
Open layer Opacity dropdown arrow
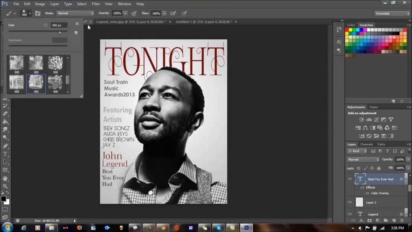point(408,159)
